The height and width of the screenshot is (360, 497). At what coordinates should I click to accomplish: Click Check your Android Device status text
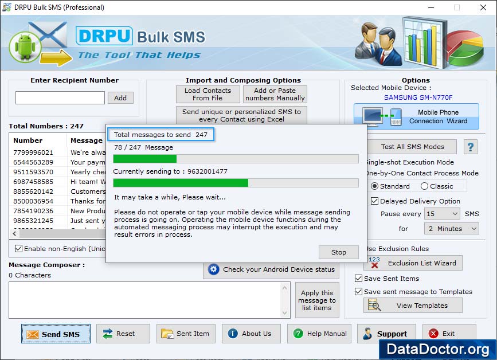(279, 269)
